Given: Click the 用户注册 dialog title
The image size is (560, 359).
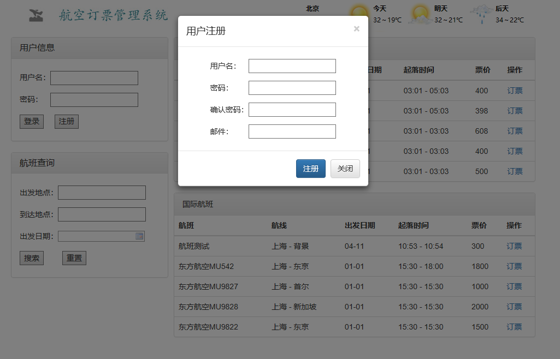Looking at the screenshot, I should click(x=206, y=31).
